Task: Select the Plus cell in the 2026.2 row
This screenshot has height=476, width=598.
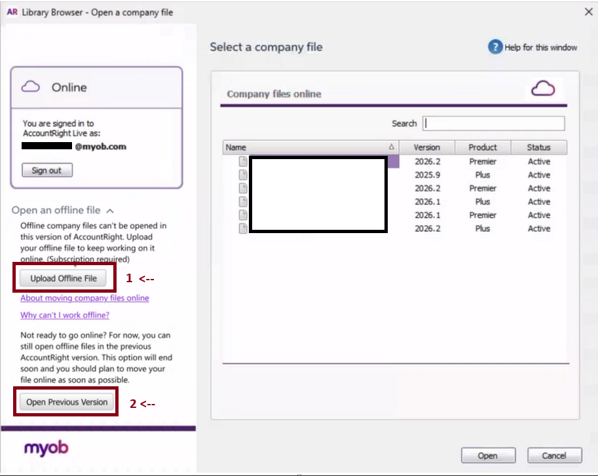Action: pos(483,229)
